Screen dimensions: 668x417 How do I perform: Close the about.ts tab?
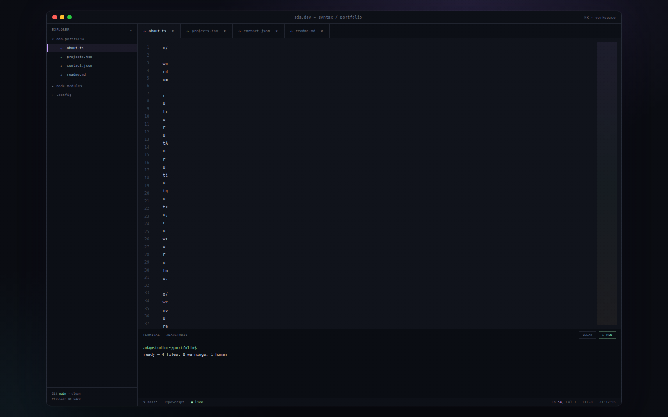pyautogui.click(x=173, y=31)
